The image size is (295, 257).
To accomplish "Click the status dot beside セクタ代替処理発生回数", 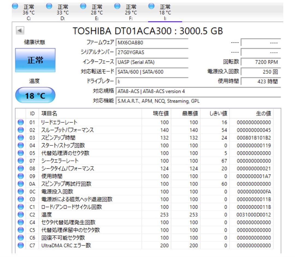I will pos(20,222).
